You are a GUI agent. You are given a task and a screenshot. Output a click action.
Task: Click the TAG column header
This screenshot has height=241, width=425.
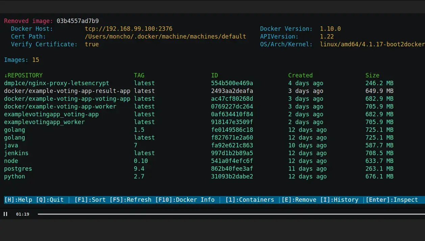(x=139, y=75)
